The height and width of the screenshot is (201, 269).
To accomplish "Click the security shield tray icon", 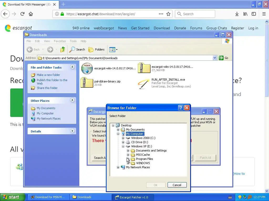I will coord(240,197).
